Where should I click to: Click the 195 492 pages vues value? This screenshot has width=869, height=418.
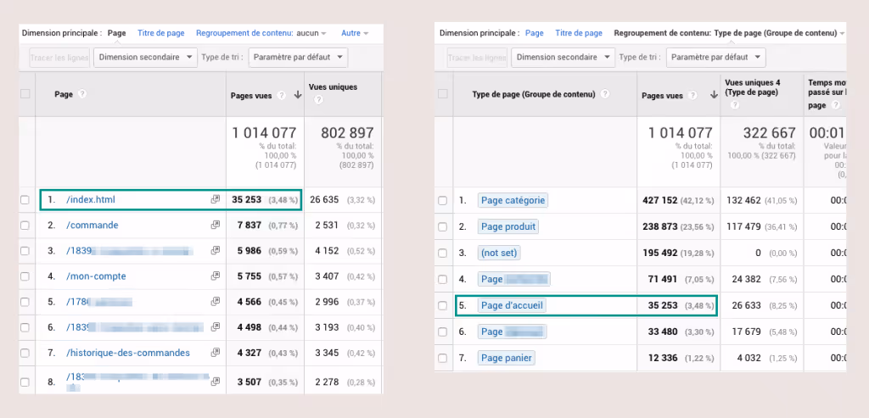659,253
